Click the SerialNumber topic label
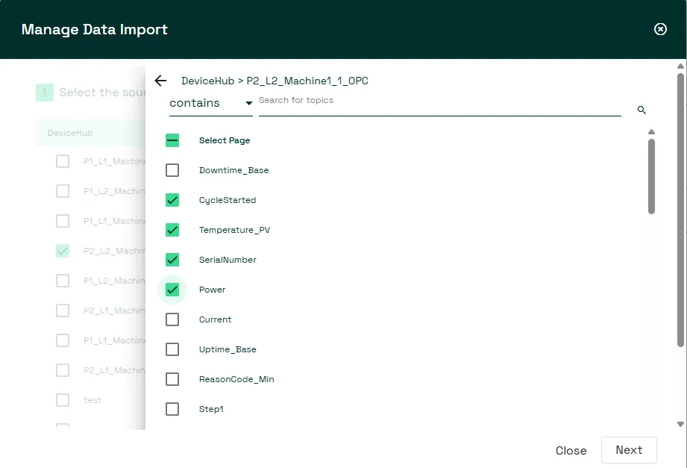Viewport: 687px width, 468px height. pos(228,260)
